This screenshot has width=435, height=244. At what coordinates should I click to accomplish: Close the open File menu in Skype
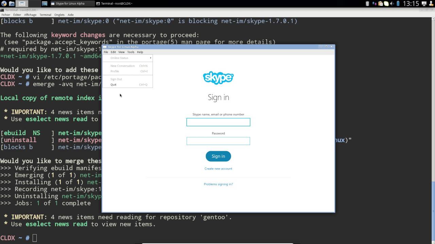(x=106, y=52)
